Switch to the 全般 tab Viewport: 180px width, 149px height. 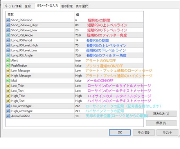click(x=28, y=6)
